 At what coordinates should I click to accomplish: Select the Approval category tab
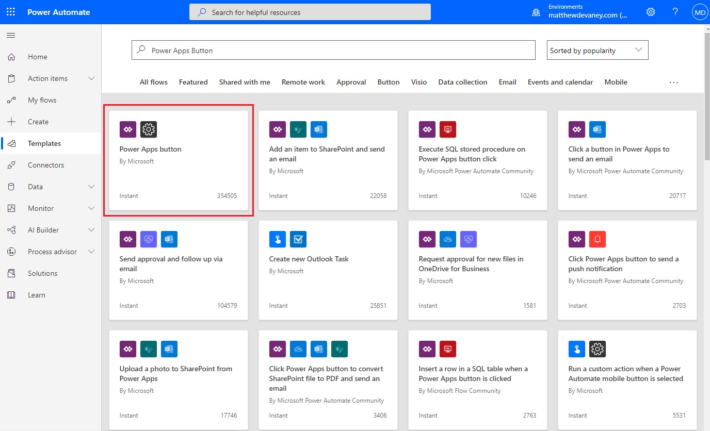click(x=351, y=82)
